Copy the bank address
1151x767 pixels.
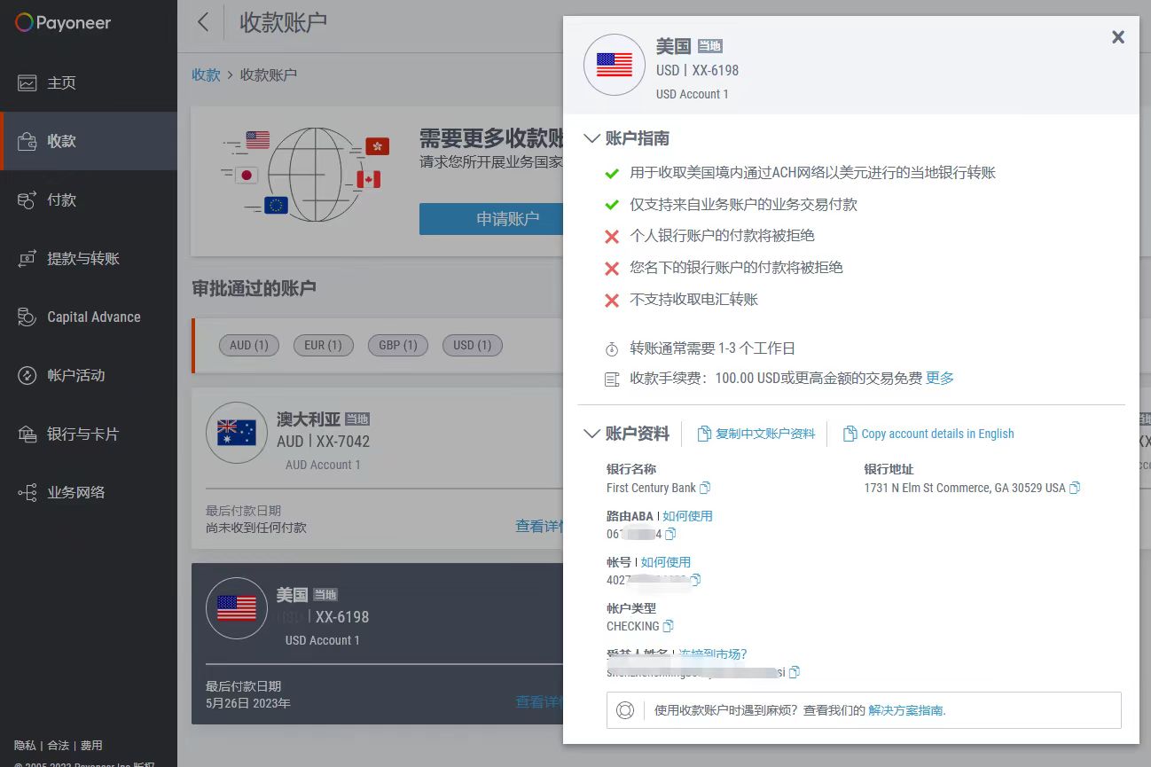[x=1075, y=488]
